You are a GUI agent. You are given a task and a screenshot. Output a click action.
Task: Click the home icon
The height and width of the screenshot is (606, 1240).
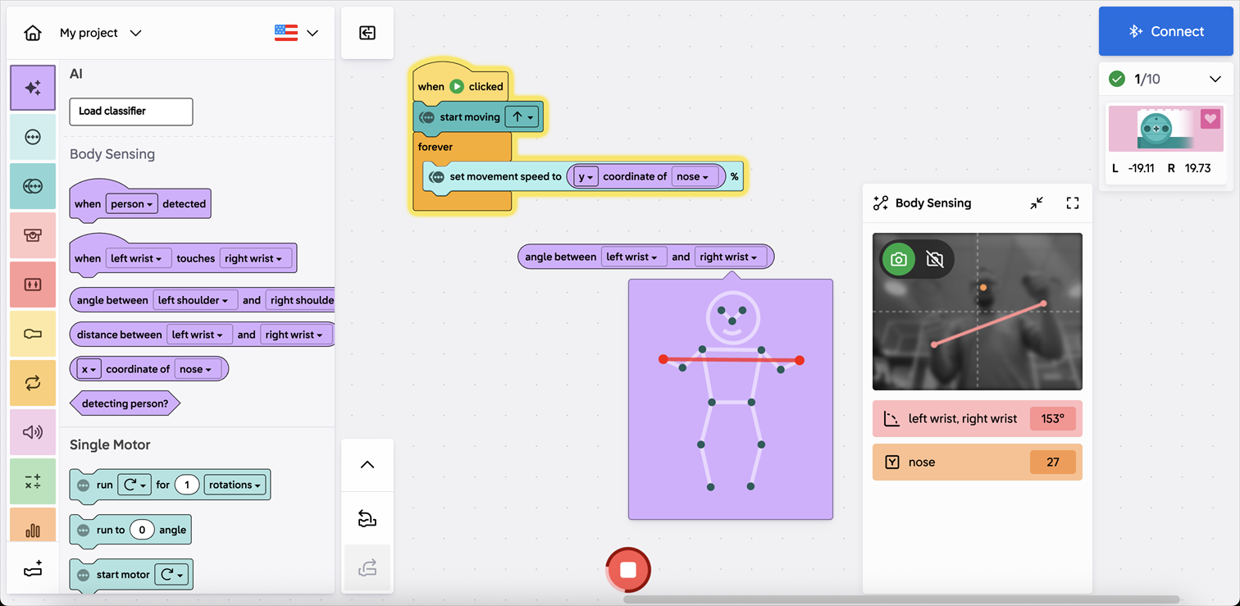click(33, 33)
